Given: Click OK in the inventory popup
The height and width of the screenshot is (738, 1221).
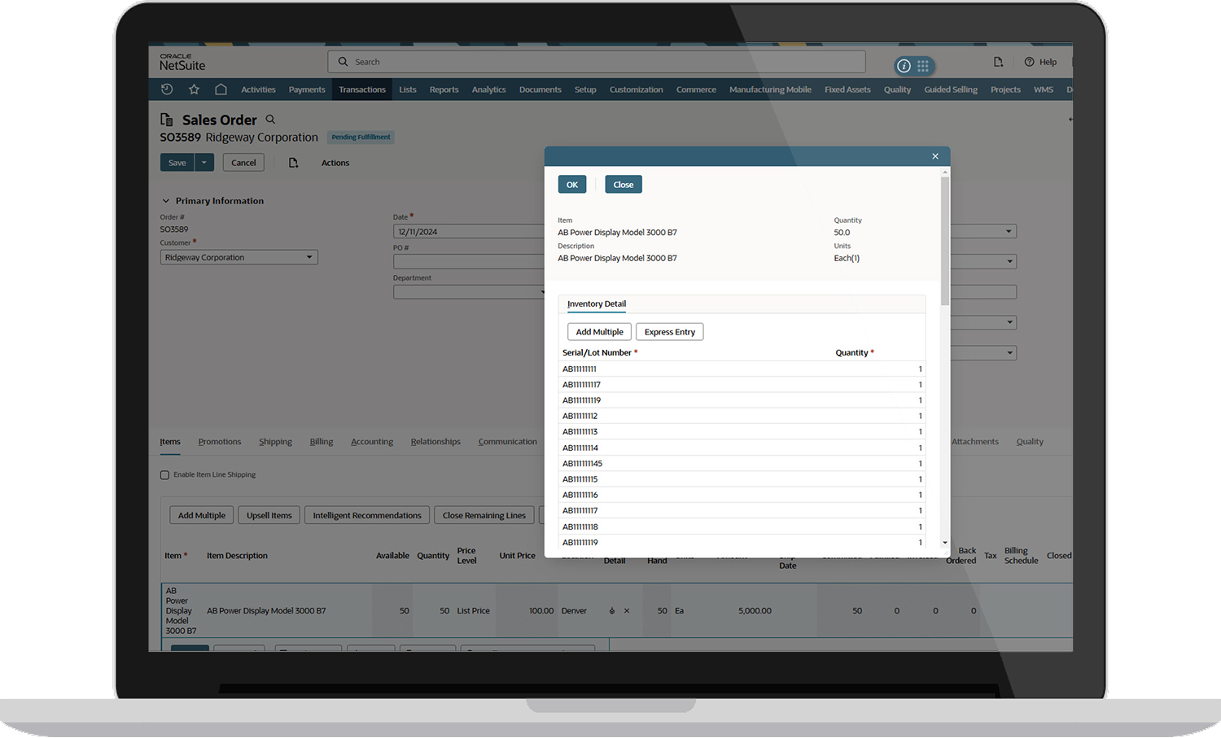Looking at the screenshot, I should pos(571,184).
